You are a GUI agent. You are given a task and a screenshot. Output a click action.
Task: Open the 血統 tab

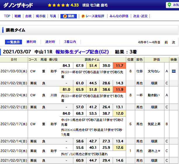point(28,16)
